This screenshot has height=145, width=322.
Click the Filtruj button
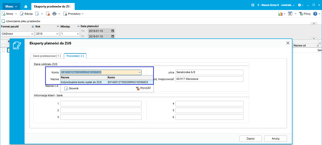click(x=305, y=14)
